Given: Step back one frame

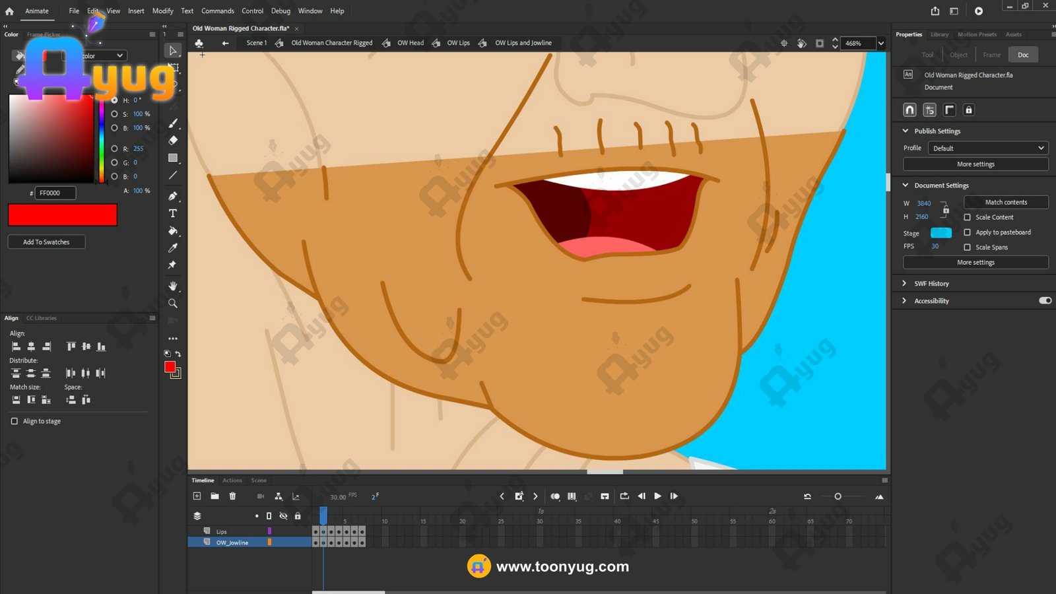Looking at the screenshot, I should [x=642, y=496].
